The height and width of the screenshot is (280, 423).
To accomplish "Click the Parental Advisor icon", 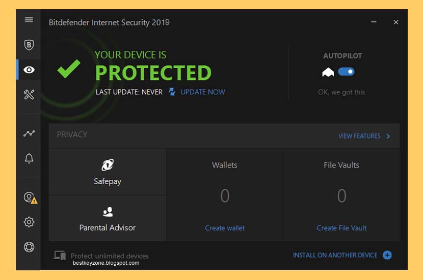I will pos(108,212).
